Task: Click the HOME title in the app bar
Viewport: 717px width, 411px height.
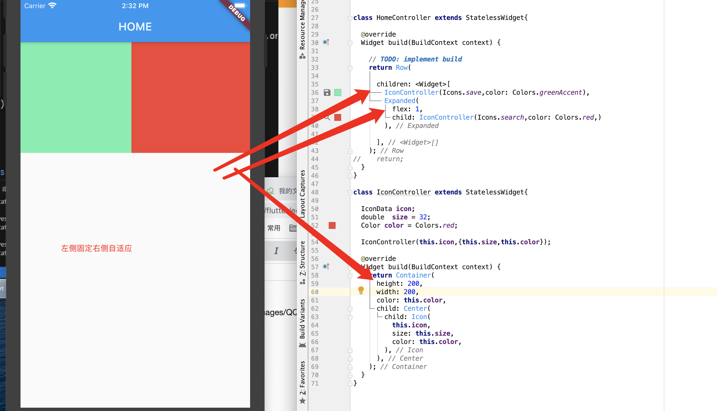Action: 135,27
